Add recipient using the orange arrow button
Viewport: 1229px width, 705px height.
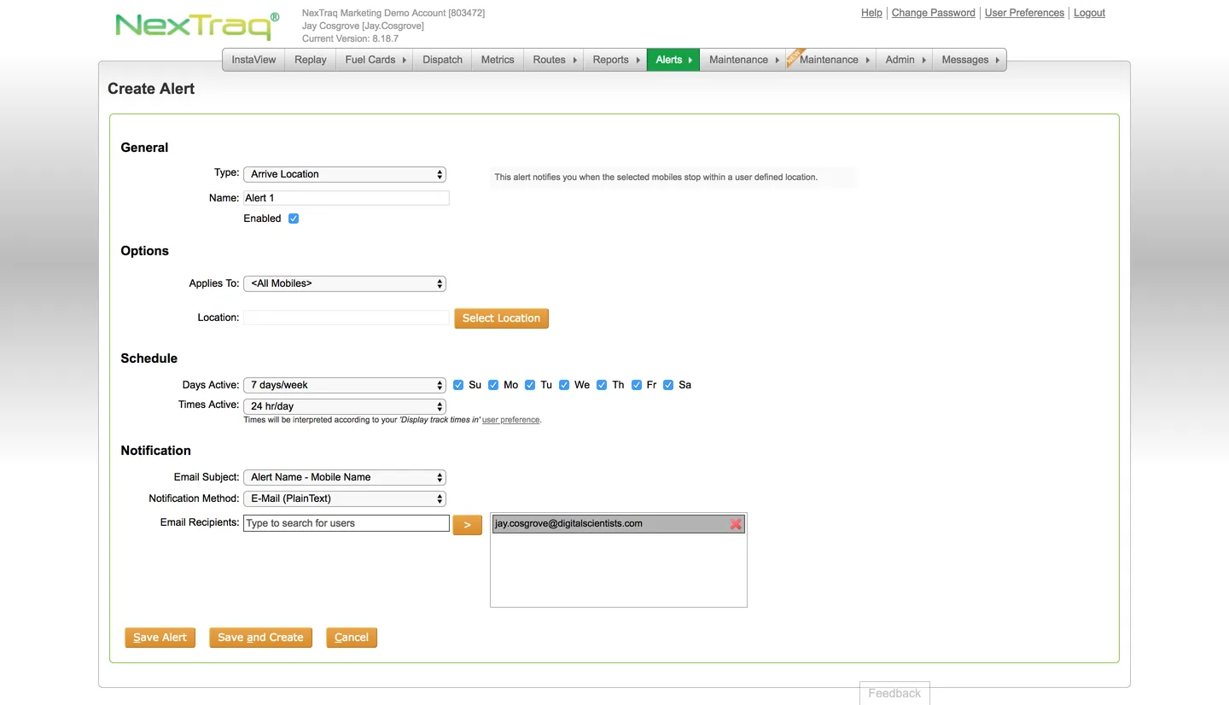[x=467, y=523]
